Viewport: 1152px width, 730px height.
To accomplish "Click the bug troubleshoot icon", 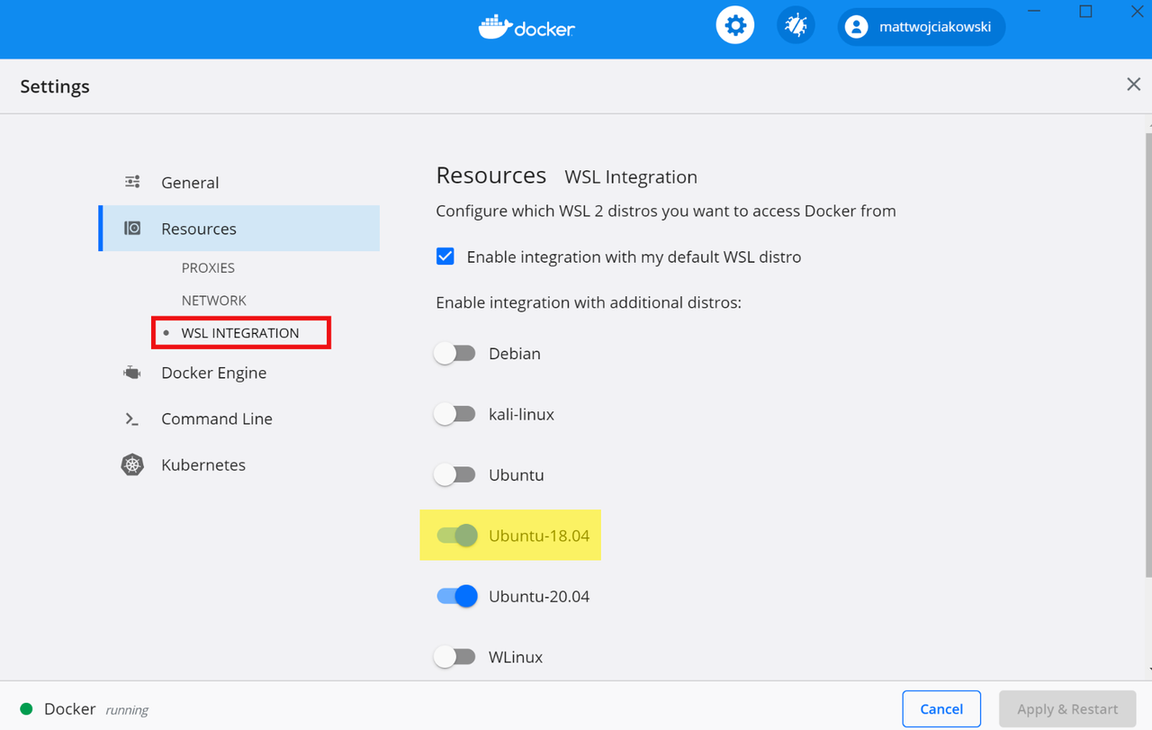I will click(796, 26).
